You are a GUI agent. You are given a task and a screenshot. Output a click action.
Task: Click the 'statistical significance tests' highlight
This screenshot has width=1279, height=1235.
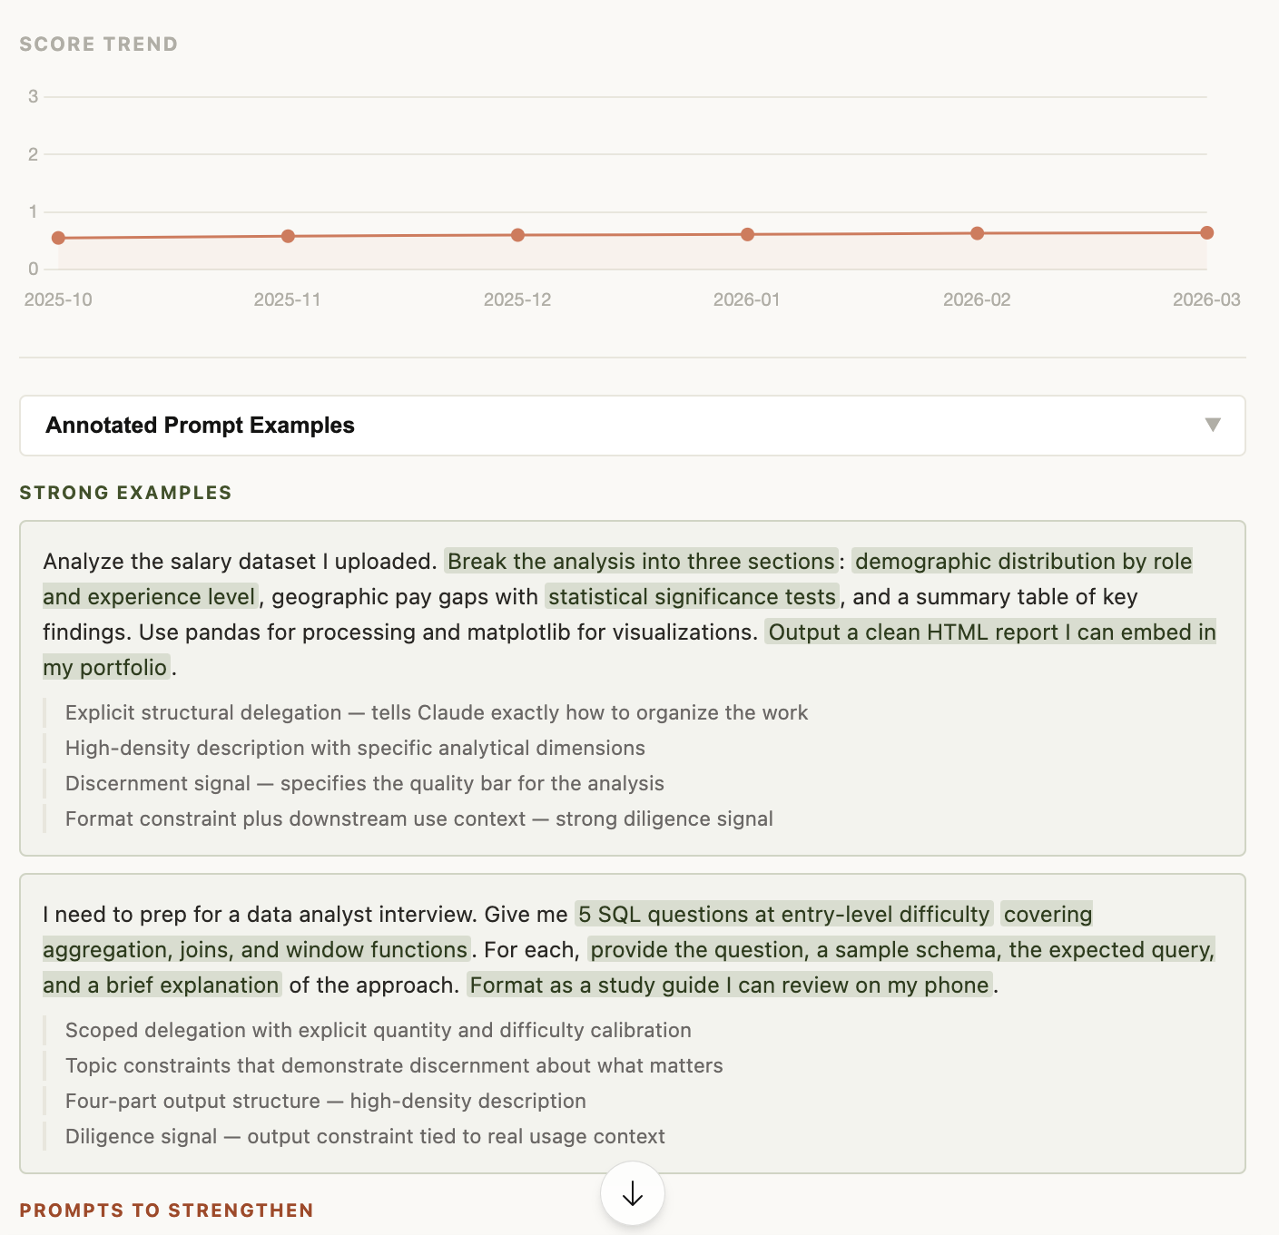tap(692, 596)
